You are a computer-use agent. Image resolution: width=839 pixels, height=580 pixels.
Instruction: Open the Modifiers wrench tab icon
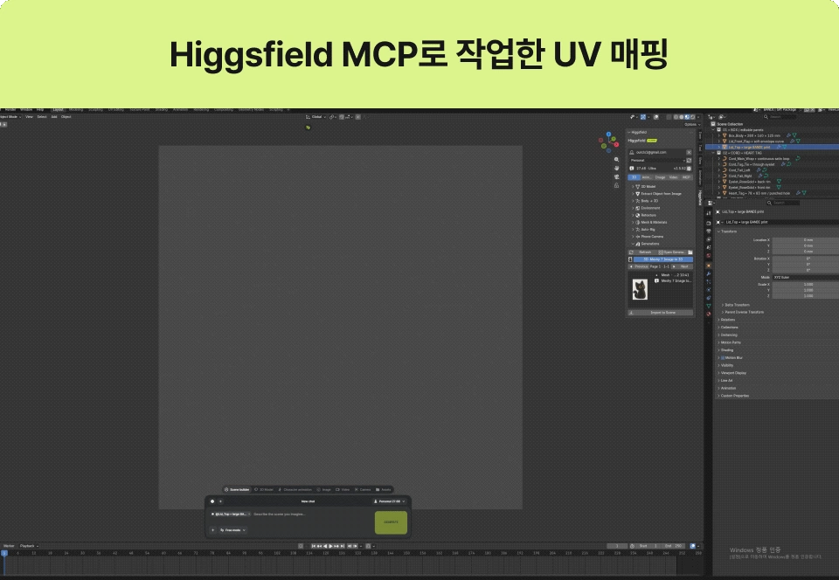coord(709,274)
